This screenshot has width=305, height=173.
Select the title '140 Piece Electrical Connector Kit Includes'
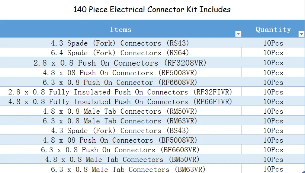coord(152,9)
